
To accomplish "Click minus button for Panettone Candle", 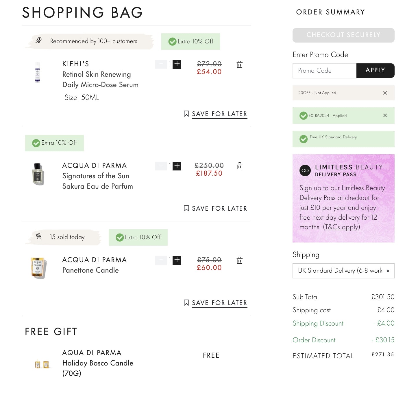I will point(161,260).
